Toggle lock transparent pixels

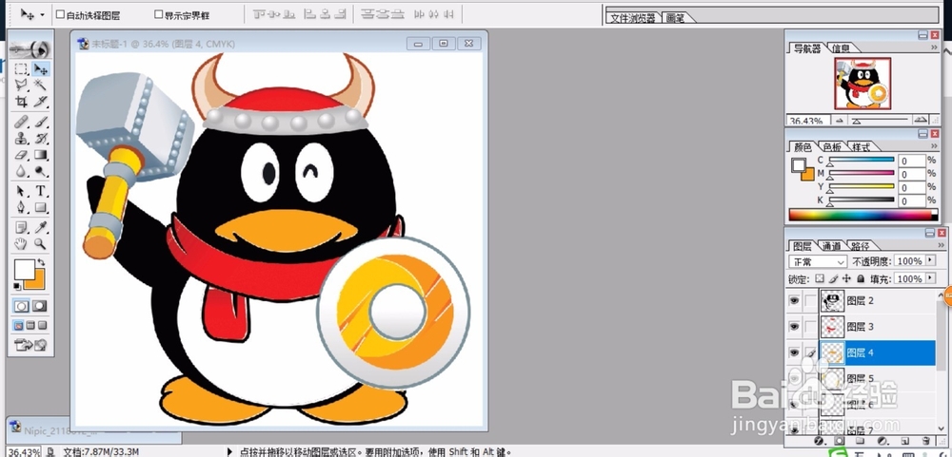pyautogui.click(x=820, y=278)
